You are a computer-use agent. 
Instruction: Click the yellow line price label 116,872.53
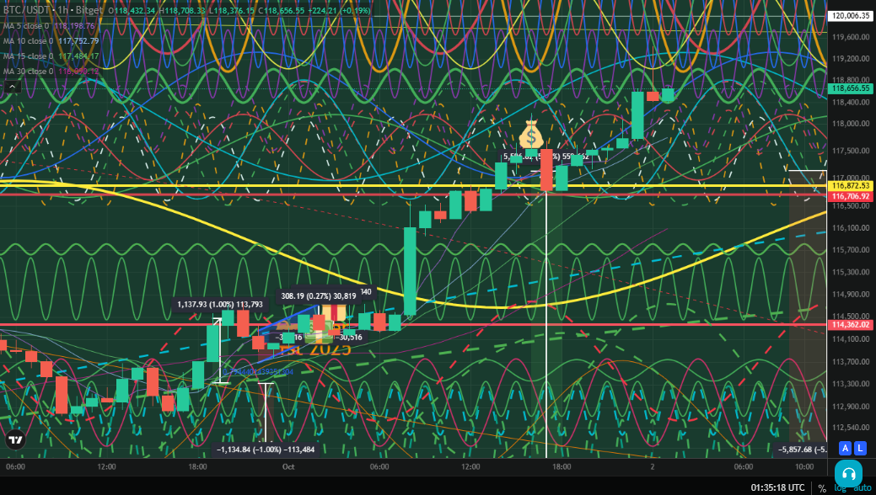pos(851,185)
